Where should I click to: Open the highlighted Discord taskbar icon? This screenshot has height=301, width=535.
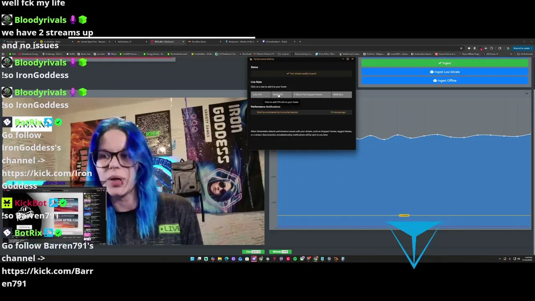click(254, 259)
